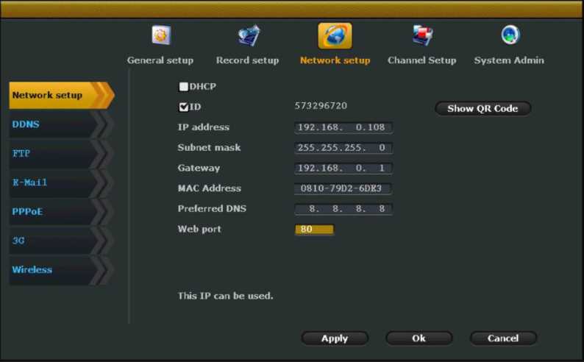Uncheck the ID checkbox

pos(184,107)
